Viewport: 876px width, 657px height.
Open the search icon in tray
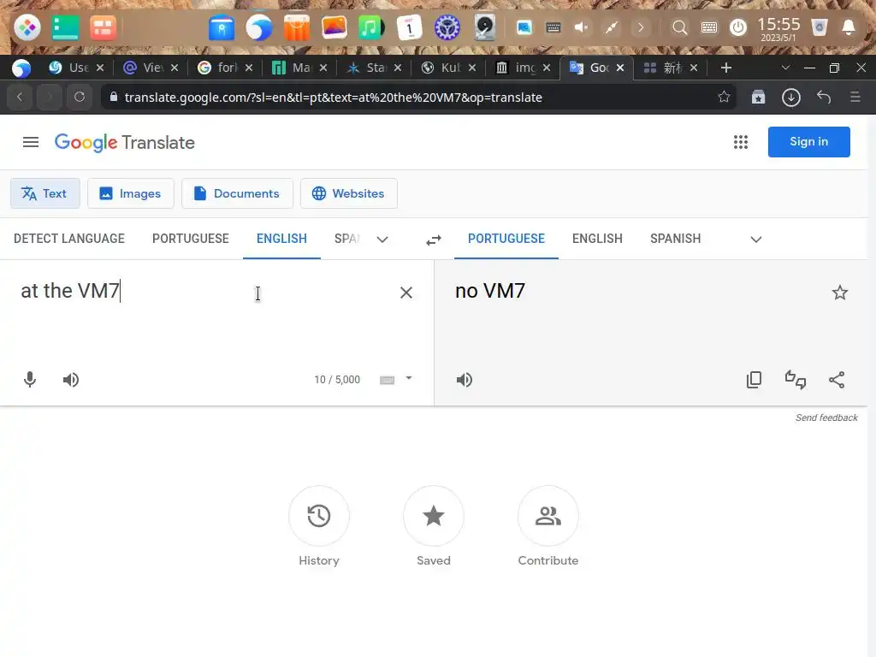point(679,27)
